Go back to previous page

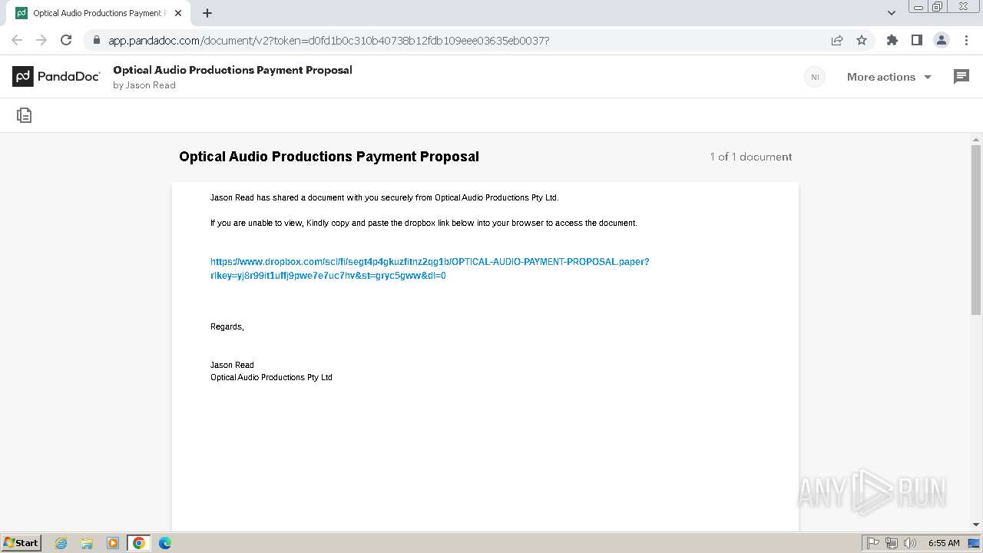tap(17, 40)
